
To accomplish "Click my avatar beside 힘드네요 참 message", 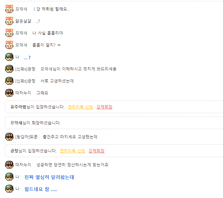I will [9, 189].
